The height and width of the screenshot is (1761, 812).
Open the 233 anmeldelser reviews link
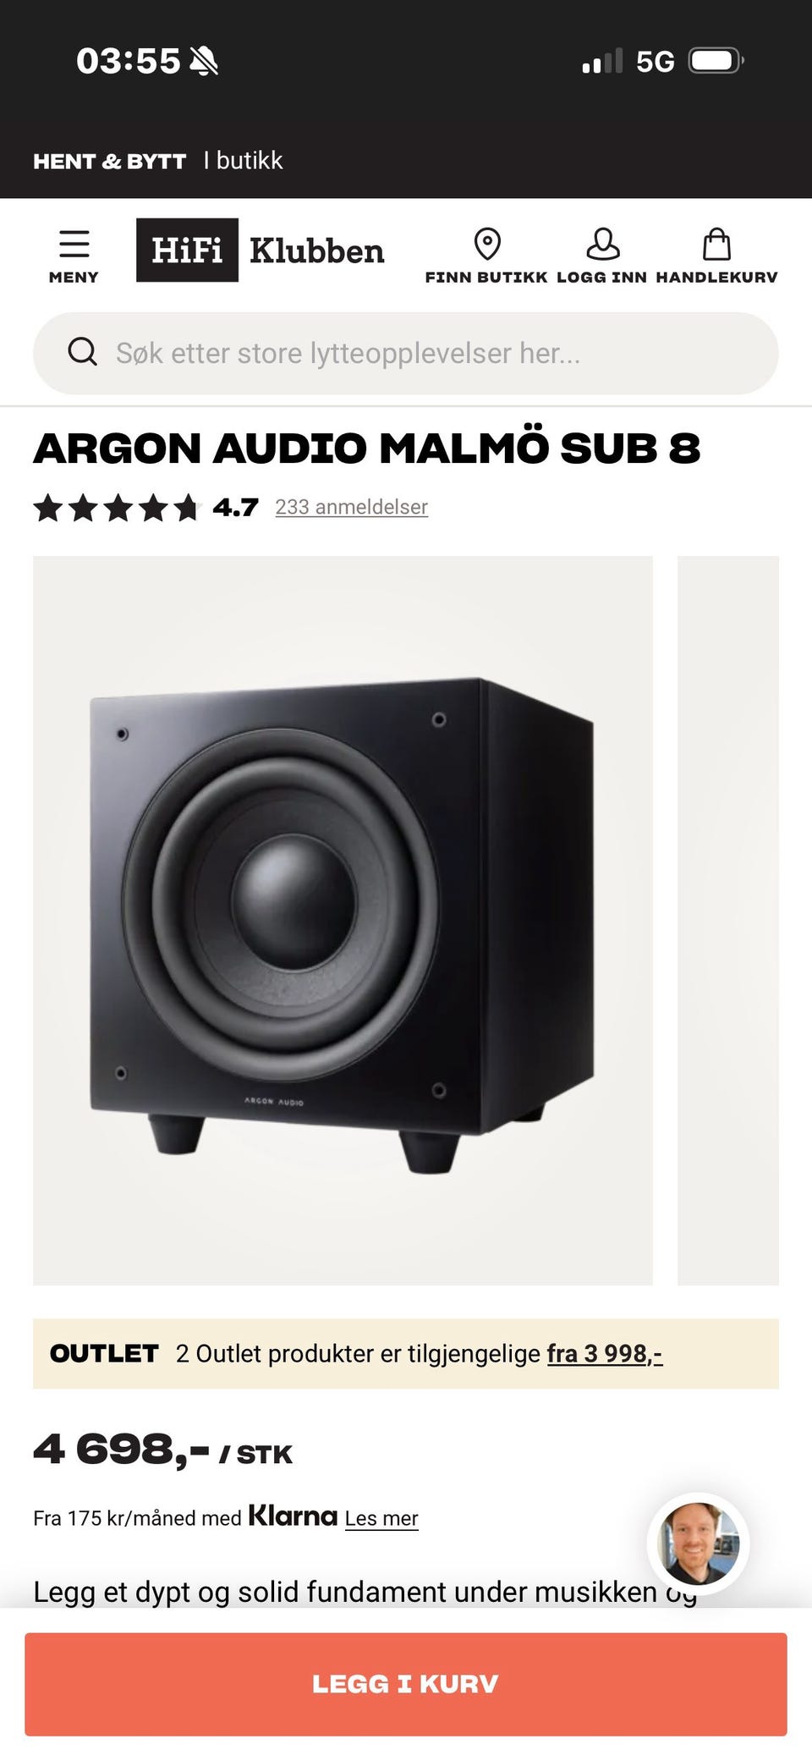coord(352,507)
